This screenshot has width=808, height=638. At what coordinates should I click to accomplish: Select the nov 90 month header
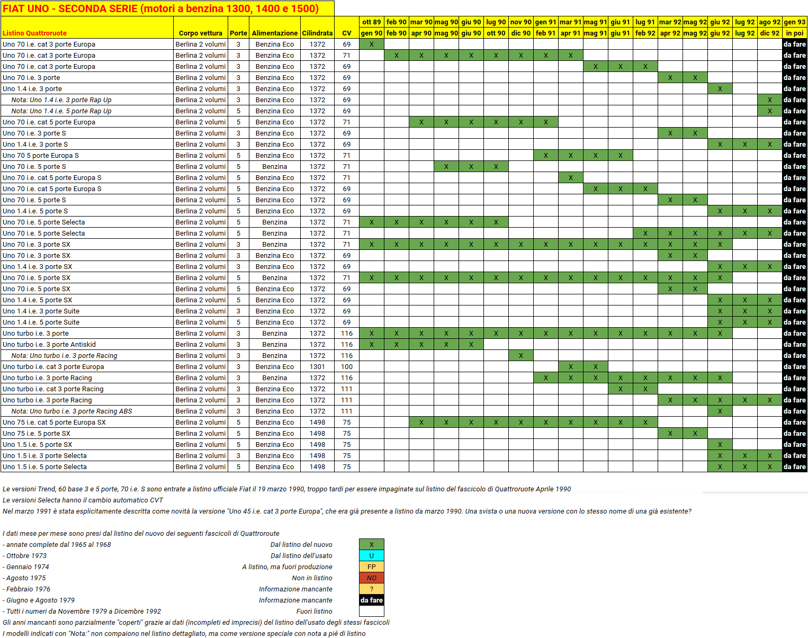521,22
